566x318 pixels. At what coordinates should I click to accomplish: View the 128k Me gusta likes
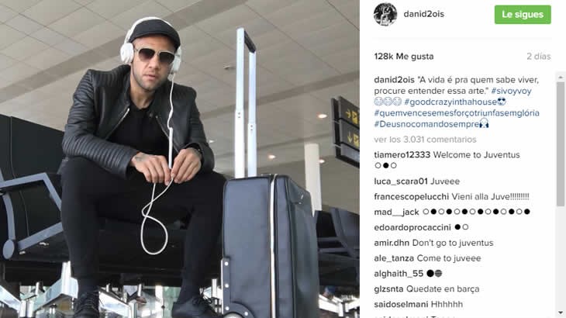404,57
